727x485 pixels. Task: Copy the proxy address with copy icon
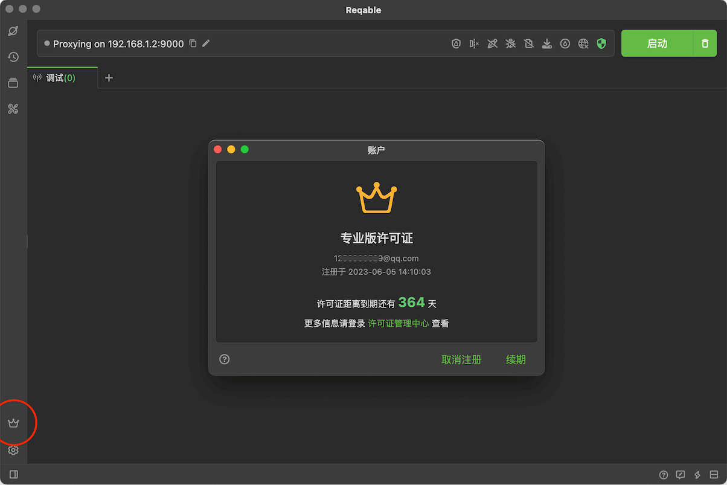tap(193, 43)
